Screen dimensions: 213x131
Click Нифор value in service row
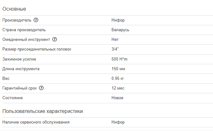point(118,122)
